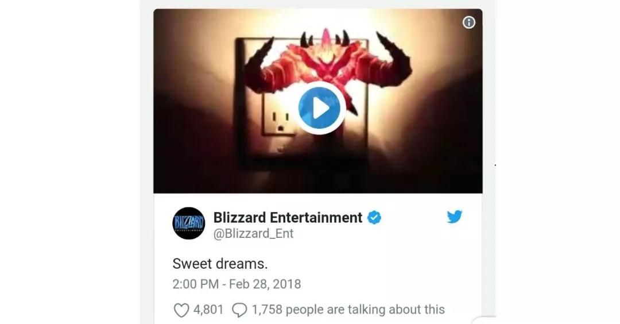Open the 2:00 PM tweet timestamp

click(x=195, y=284)
